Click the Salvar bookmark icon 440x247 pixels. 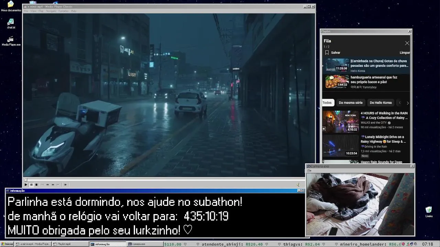point(327,52)
